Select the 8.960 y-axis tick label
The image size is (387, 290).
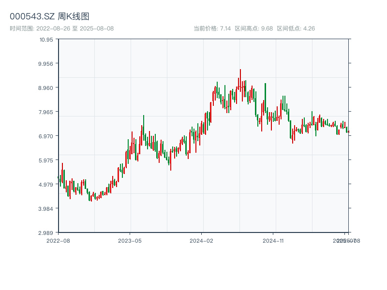(45, 87)
